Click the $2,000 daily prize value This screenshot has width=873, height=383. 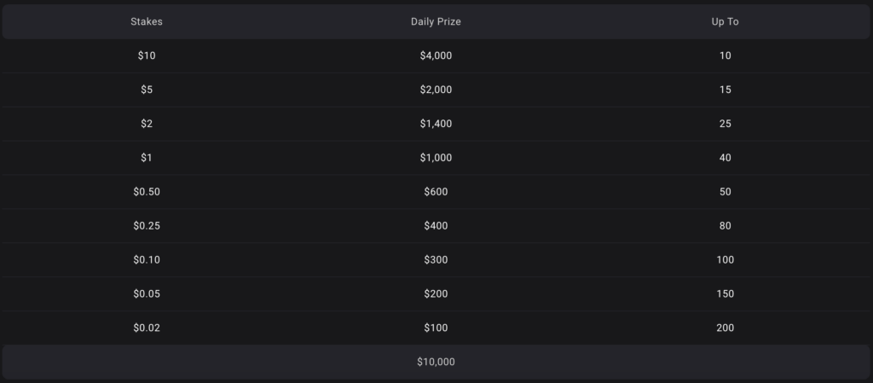click(436, 90)
